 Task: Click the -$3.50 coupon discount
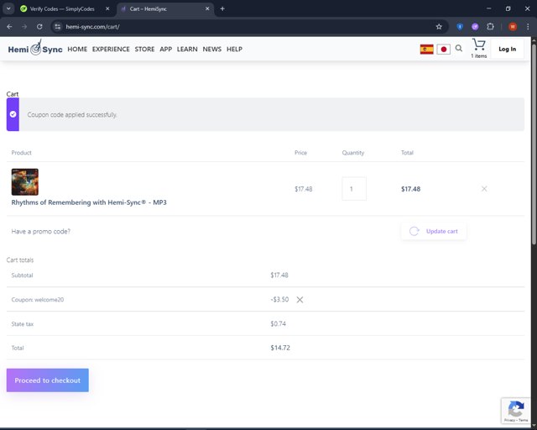point(279,300)
